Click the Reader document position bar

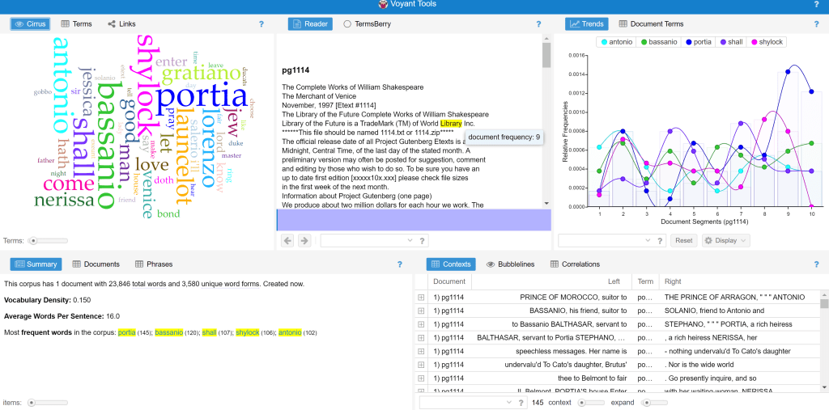click(414, 220)
